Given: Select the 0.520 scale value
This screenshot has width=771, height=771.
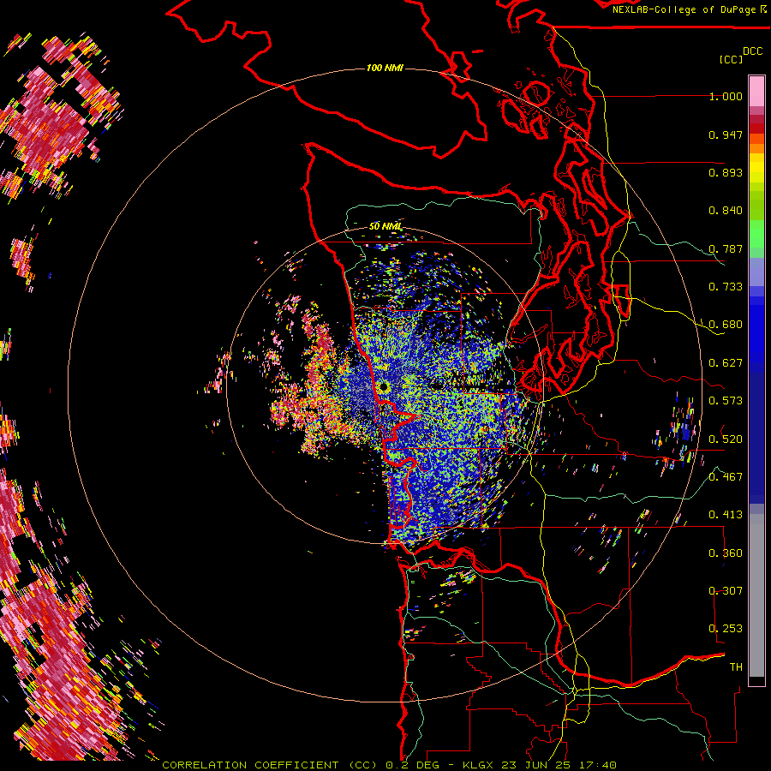Looking at the screenshot, I should click(726, 439).
